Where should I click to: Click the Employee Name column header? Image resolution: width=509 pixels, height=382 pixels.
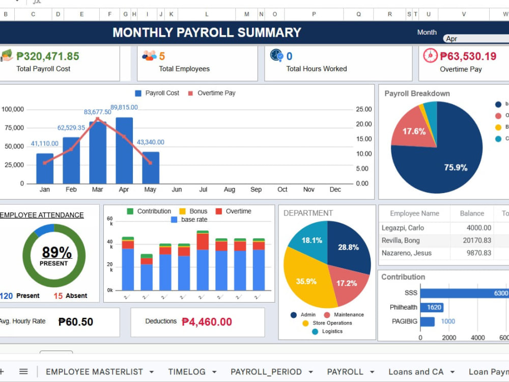coord(414,213)
